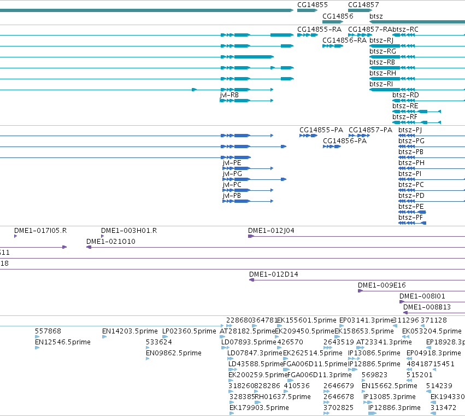Click protein isoform jvl-PE
Viewport: 465px width, 416px height.
click(232, 163)
